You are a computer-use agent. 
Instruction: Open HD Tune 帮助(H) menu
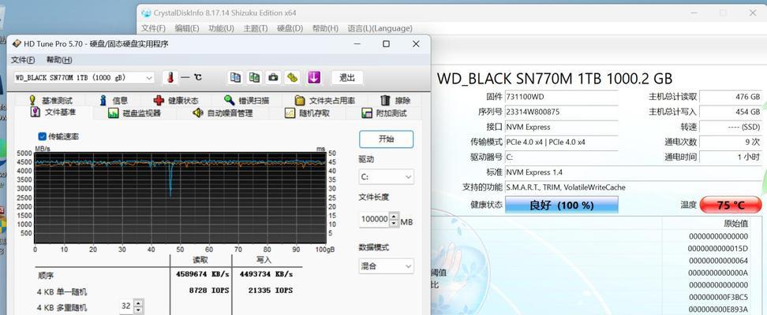pos(59,60)
